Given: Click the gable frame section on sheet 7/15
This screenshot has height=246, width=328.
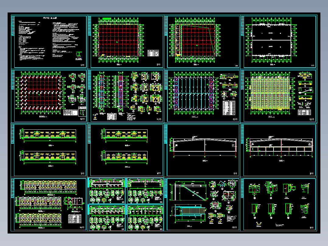Looking at the screenshot, I should [204, 148].
